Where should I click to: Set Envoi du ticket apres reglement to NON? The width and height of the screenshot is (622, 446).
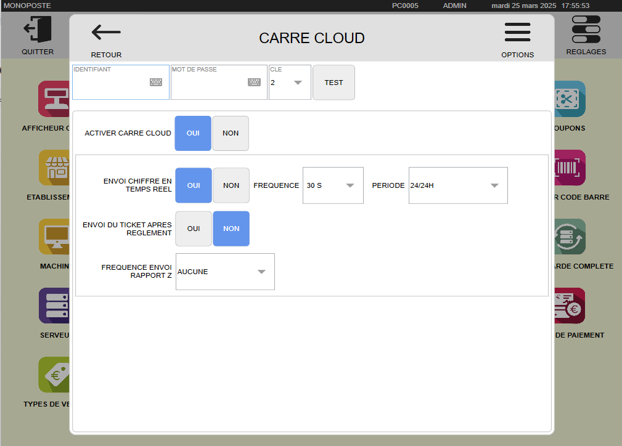tap(231, 229)
